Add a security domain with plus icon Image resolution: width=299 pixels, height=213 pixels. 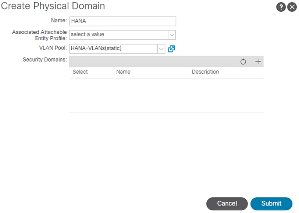pos(258,62)
